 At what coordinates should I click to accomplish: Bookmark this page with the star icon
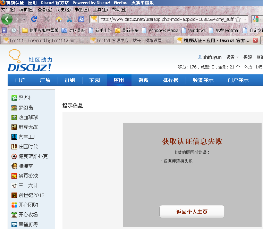click(238, 19)
